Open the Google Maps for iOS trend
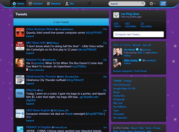 124,88
